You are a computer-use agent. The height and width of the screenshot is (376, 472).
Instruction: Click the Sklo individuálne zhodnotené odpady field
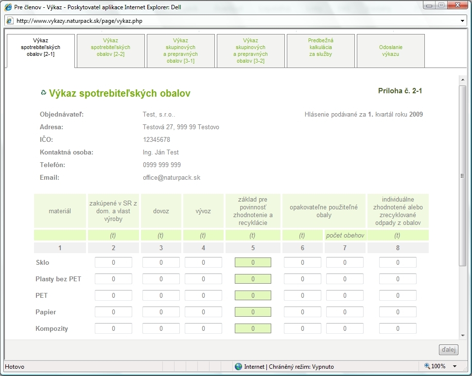point(398,263)
